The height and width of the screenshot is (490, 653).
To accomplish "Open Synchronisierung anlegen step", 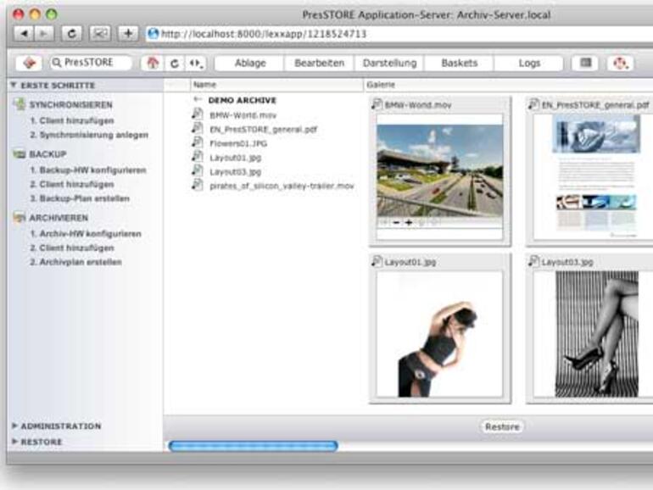I will click(89, 135).
